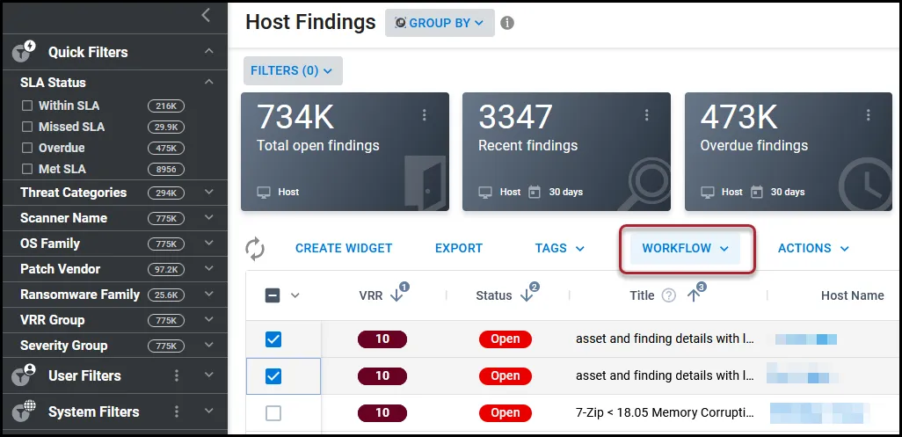The height and width of the screenshot is (437, 902).
Task: Click the User Filters funnel icon
Action: tap(24, 375)
